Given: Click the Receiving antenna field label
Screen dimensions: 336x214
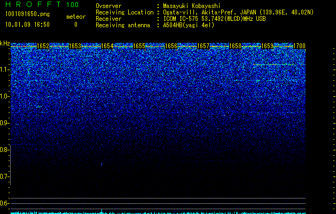Looking at the screenshot, I should 123,25.
